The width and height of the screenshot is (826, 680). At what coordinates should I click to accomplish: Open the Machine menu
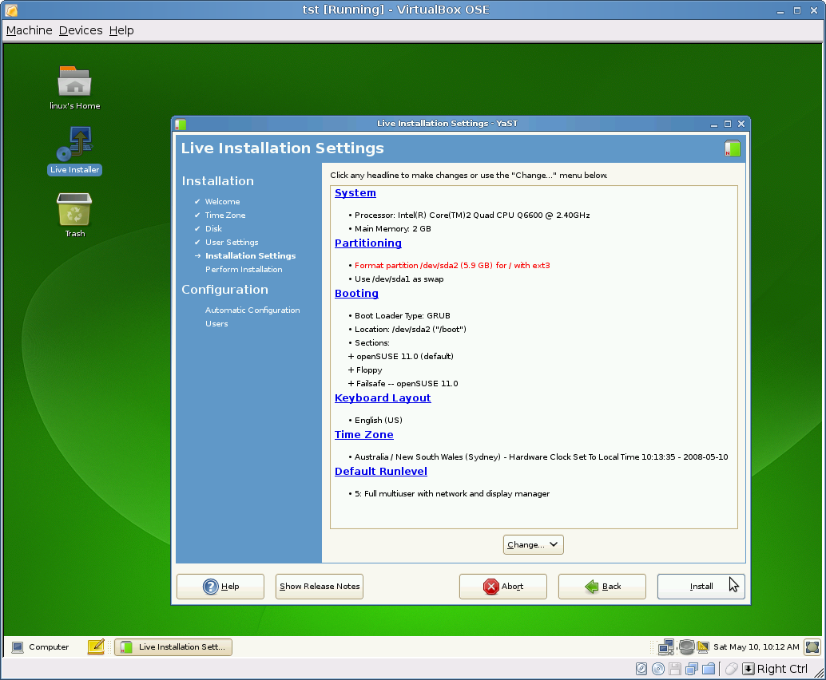point(30,30)
